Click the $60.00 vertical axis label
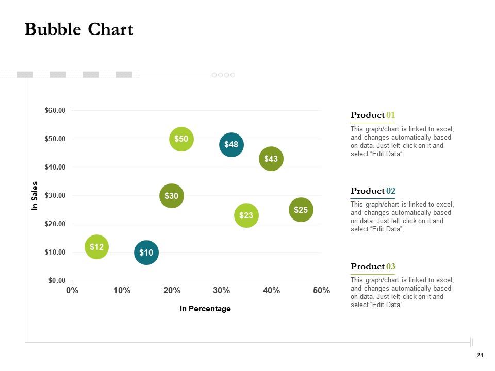Screen dimensions: 495x371 pos(56,110)
